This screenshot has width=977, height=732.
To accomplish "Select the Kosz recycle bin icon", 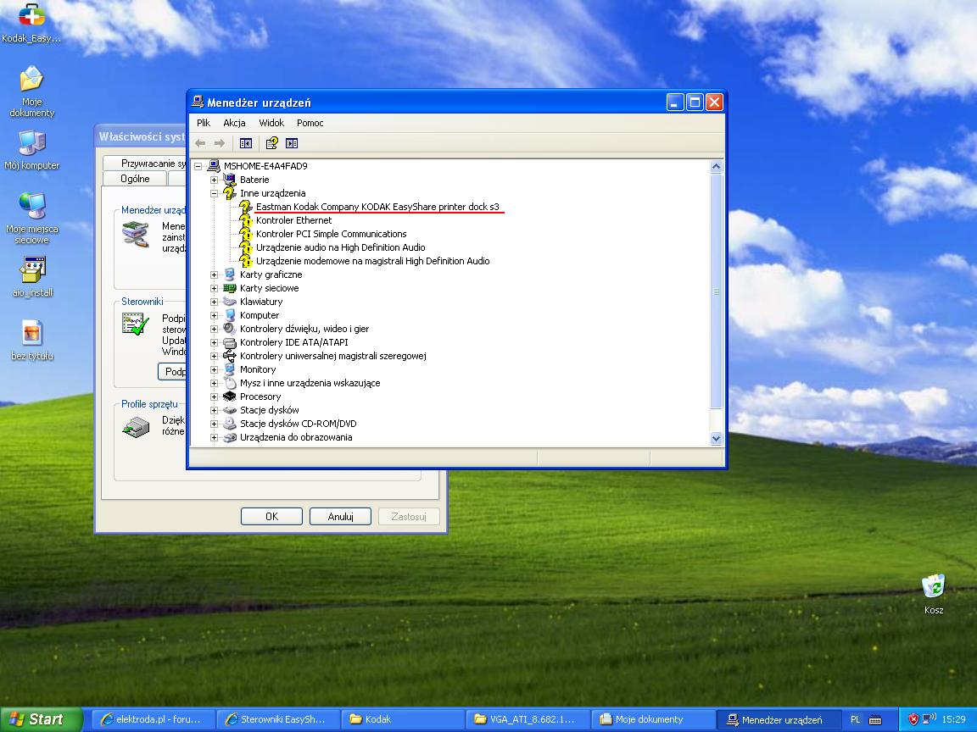I will (934, 586).
